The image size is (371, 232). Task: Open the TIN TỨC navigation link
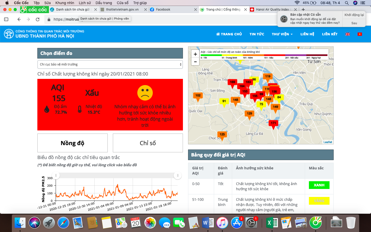tap(257, 34)
